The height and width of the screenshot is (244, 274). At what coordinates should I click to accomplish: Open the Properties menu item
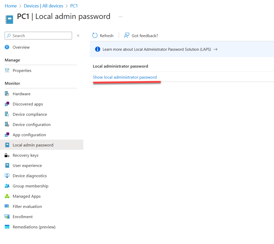22,70
